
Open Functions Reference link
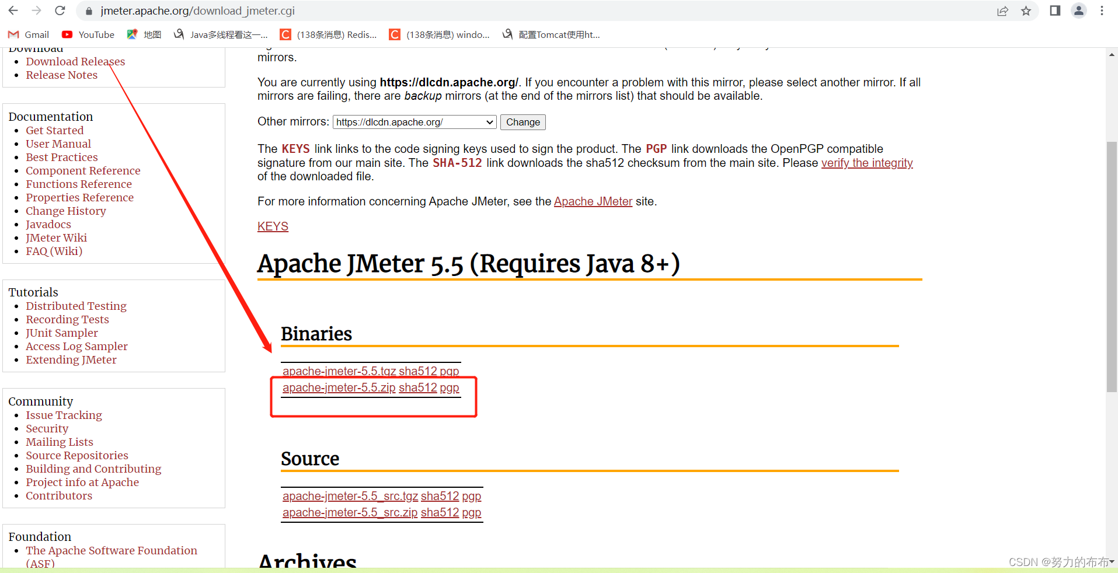79,184
